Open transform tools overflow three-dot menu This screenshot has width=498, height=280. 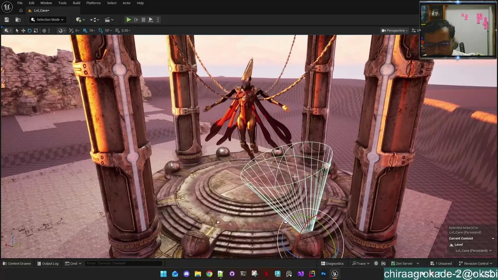tap(49, 30)
